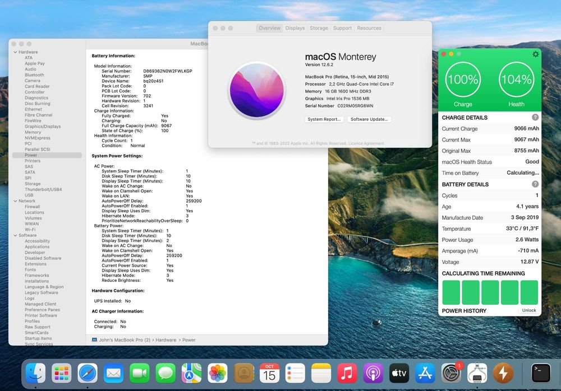The width and height of the screenshot is (561, 391).
Task: Select Audio in Hardware list
Action: (30, 69)
